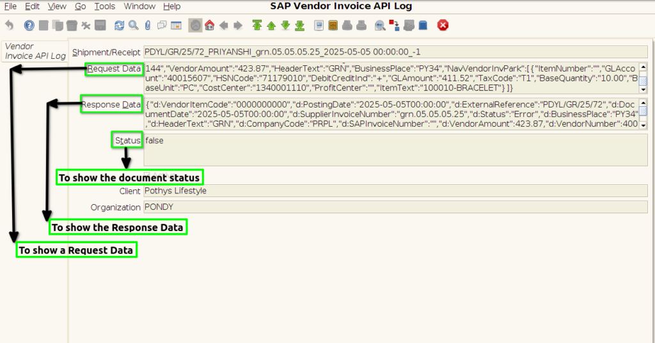Open the File menu
The width and height of the screenshot is (655, 343).
pos(10,6)
